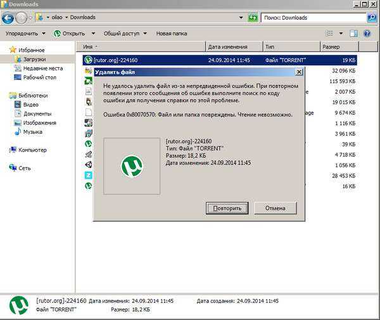Click Повторить in the Удалить файл dialog

click(227, 208)
